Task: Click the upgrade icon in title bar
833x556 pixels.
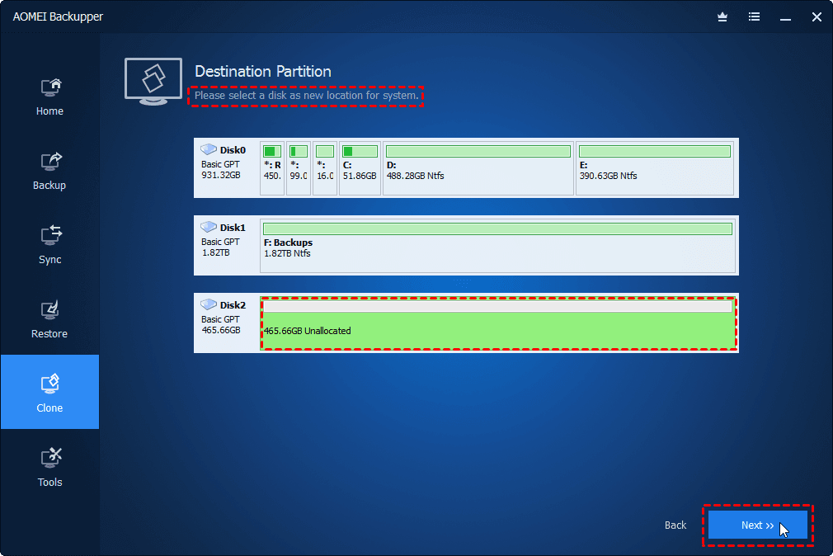Action: tap(722, 16)
